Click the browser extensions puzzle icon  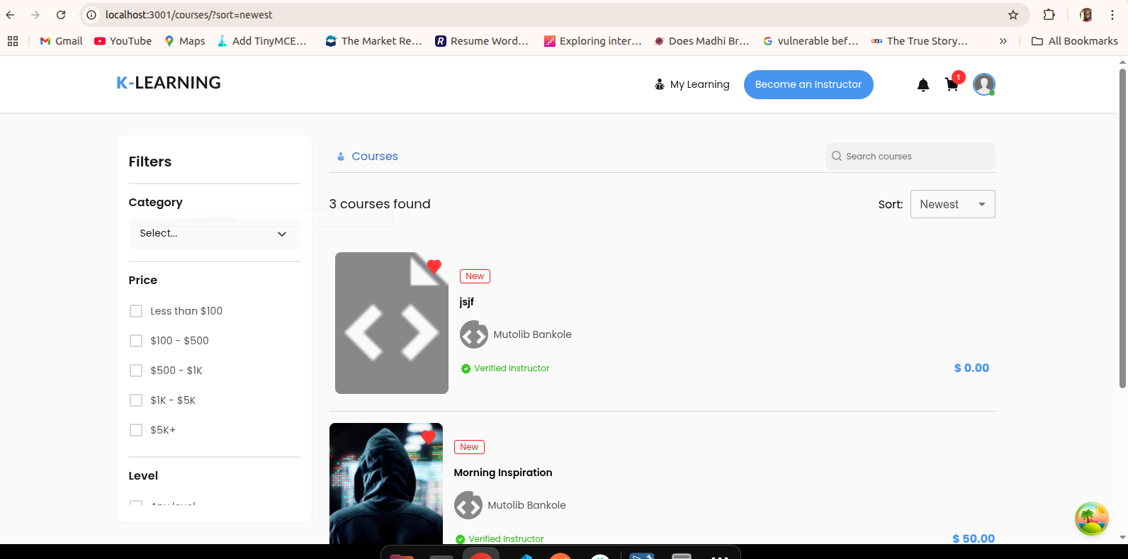pyautogui.click(x=1049, y=15)
